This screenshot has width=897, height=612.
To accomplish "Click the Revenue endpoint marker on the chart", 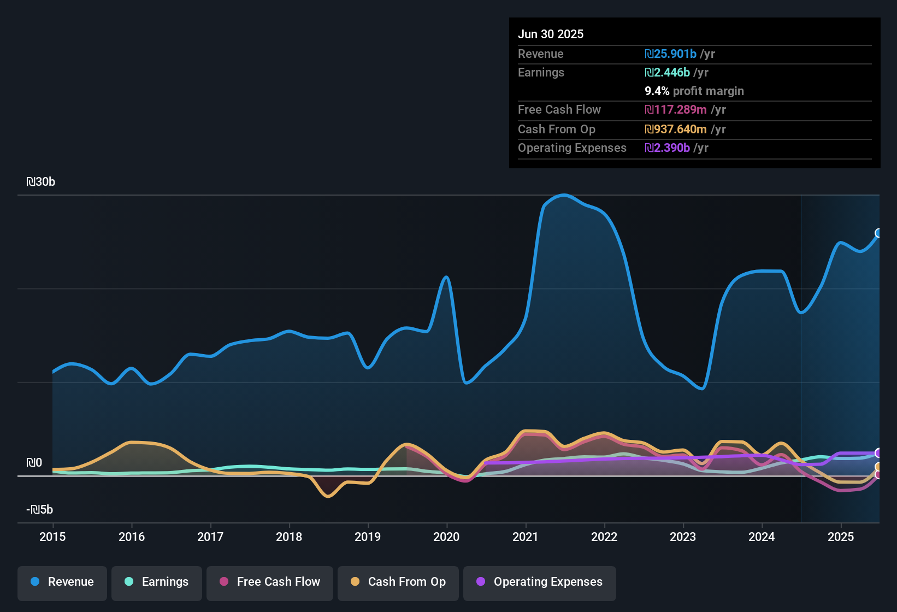I will 878,234.
